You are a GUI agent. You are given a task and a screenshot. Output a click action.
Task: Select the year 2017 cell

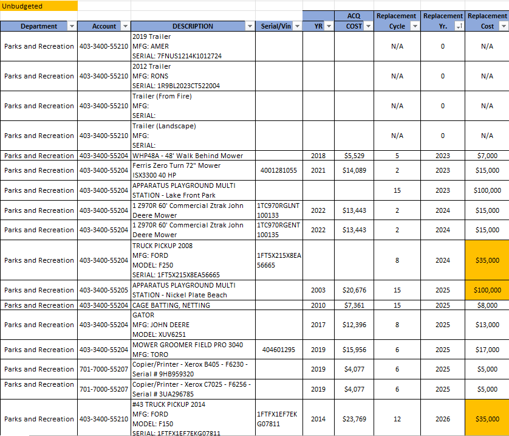tap(318, 325)
